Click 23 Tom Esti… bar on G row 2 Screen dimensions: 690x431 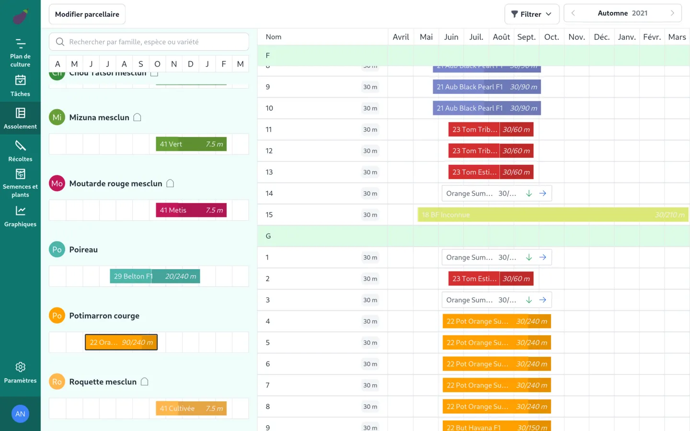coord(491,279)
